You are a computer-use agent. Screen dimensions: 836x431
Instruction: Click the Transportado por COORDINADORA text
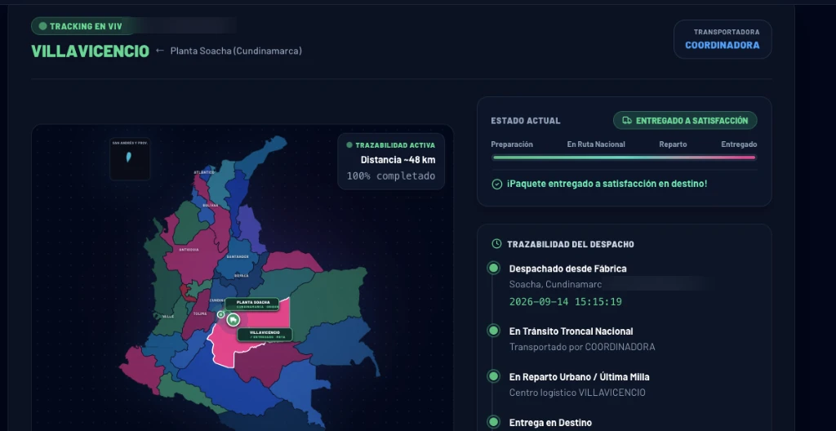pyautogui.click(x=582, y=347)
